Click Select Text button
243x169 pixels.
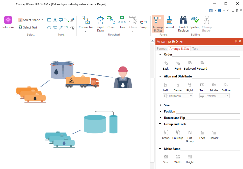[x=28, y=27]
